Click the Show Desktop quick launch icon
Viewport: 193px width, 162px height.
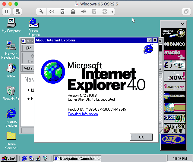38,158
